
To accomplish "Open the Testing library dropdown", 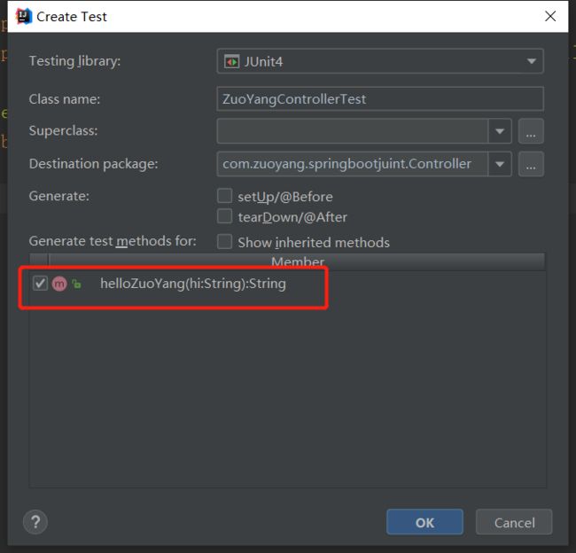I will [380, 61].
